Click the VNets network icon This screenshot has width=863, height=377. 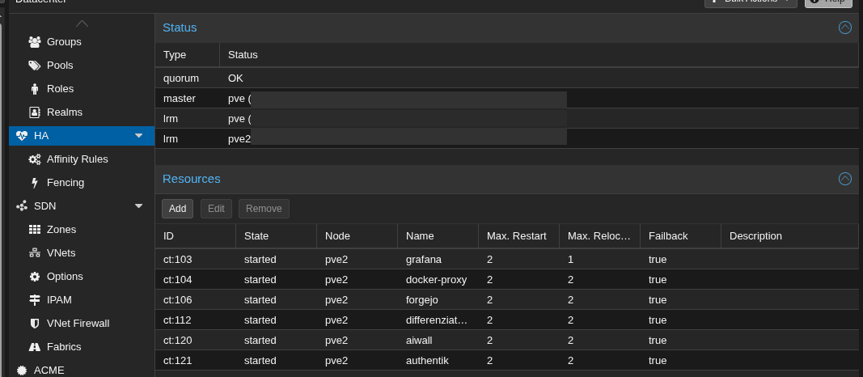(x=35, y=253)
